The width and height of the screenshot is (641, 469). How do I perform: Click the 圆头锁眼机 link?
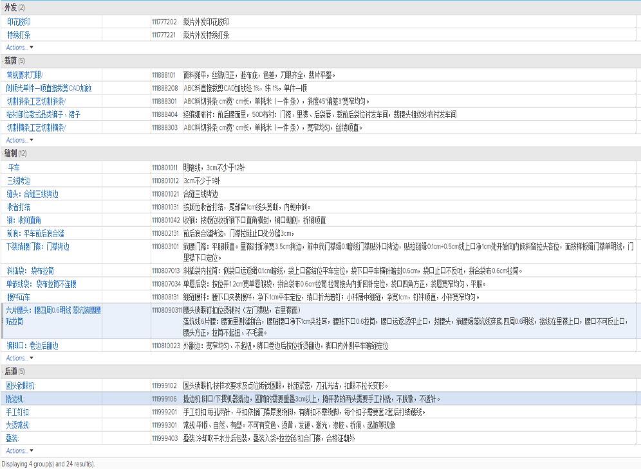(21, 385)
